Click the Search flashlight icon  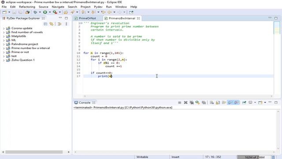72,12
